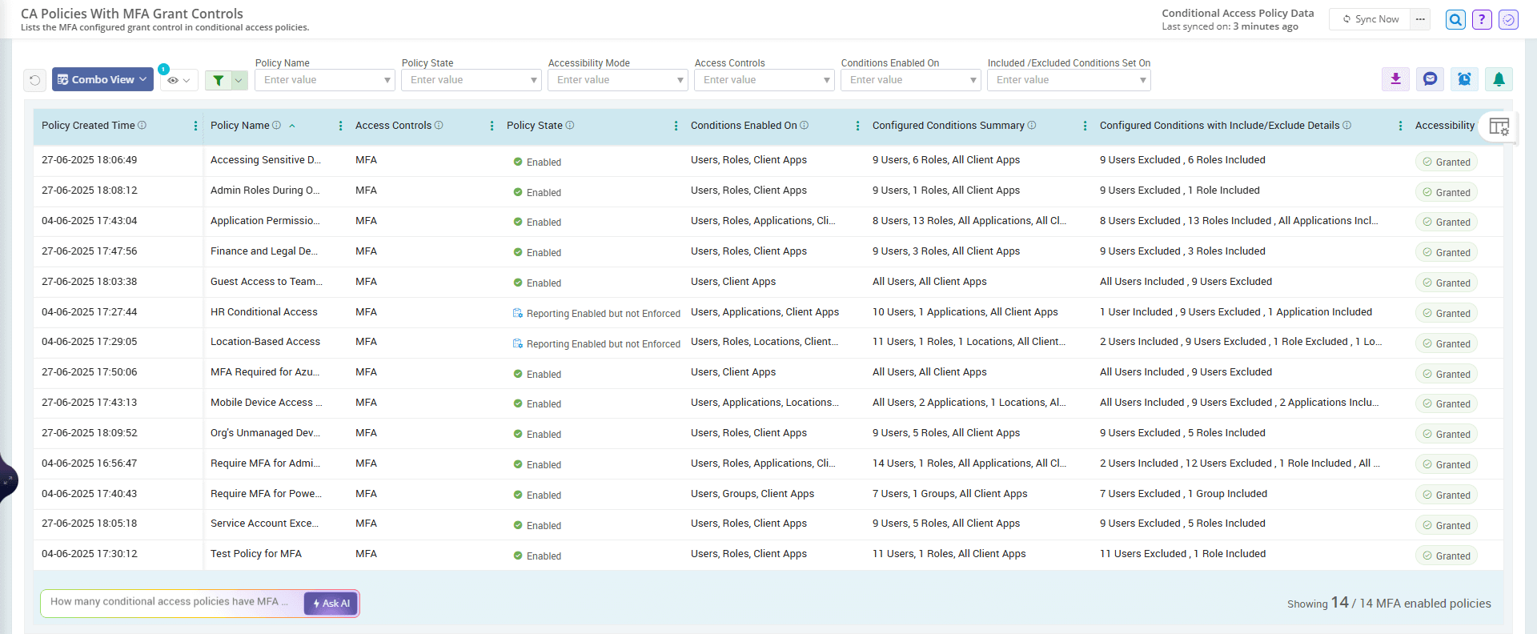Click the download/export report icon
This screenshot has width=1537, height=634.
coord(1395,78)
